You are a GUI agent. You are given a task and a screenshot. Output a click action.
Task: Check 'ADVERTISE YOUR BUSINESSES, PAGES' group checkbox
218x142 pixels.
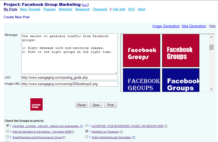point(87,125)
